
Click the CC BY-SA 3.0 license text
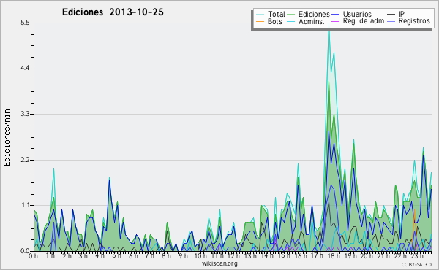(x=416, y=264)
